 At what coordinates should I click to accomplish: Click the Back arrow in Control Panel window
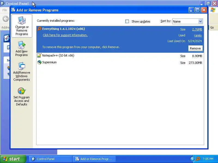[6, 19]
